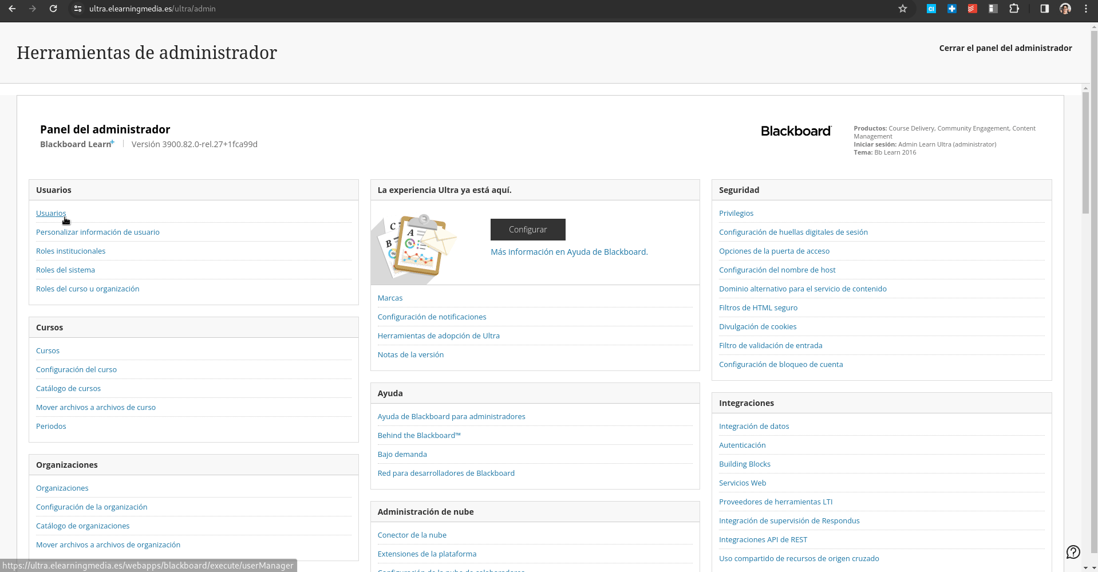Open Configuración de notificaciones
Viewport: 1098px width, 572px height.
point(432,317)
